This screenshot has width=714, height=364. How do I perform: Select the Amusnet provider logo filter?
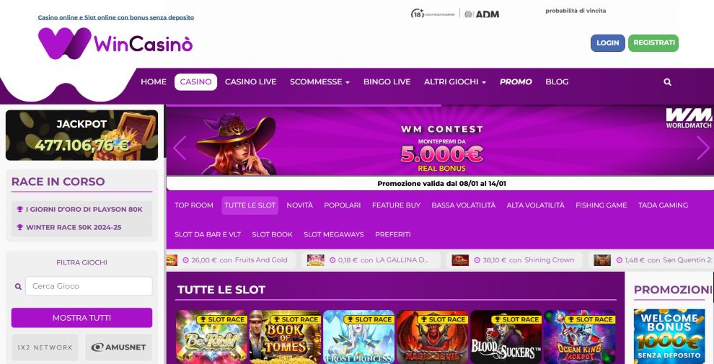[118, 347]
